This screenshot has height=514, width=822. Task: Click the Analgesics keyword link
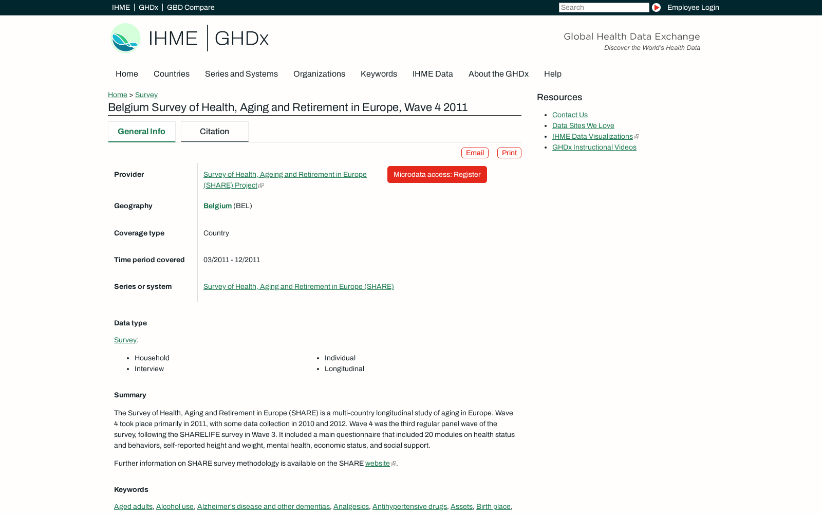[351, 507]
